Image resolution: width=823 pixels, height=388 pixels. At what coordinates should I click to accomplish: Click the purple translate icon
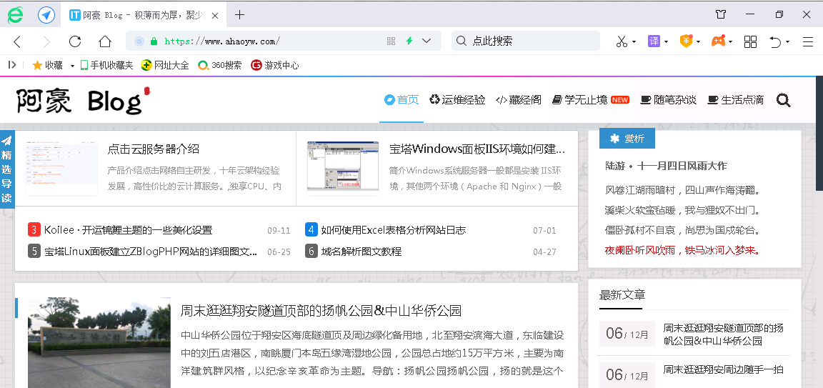654,41
